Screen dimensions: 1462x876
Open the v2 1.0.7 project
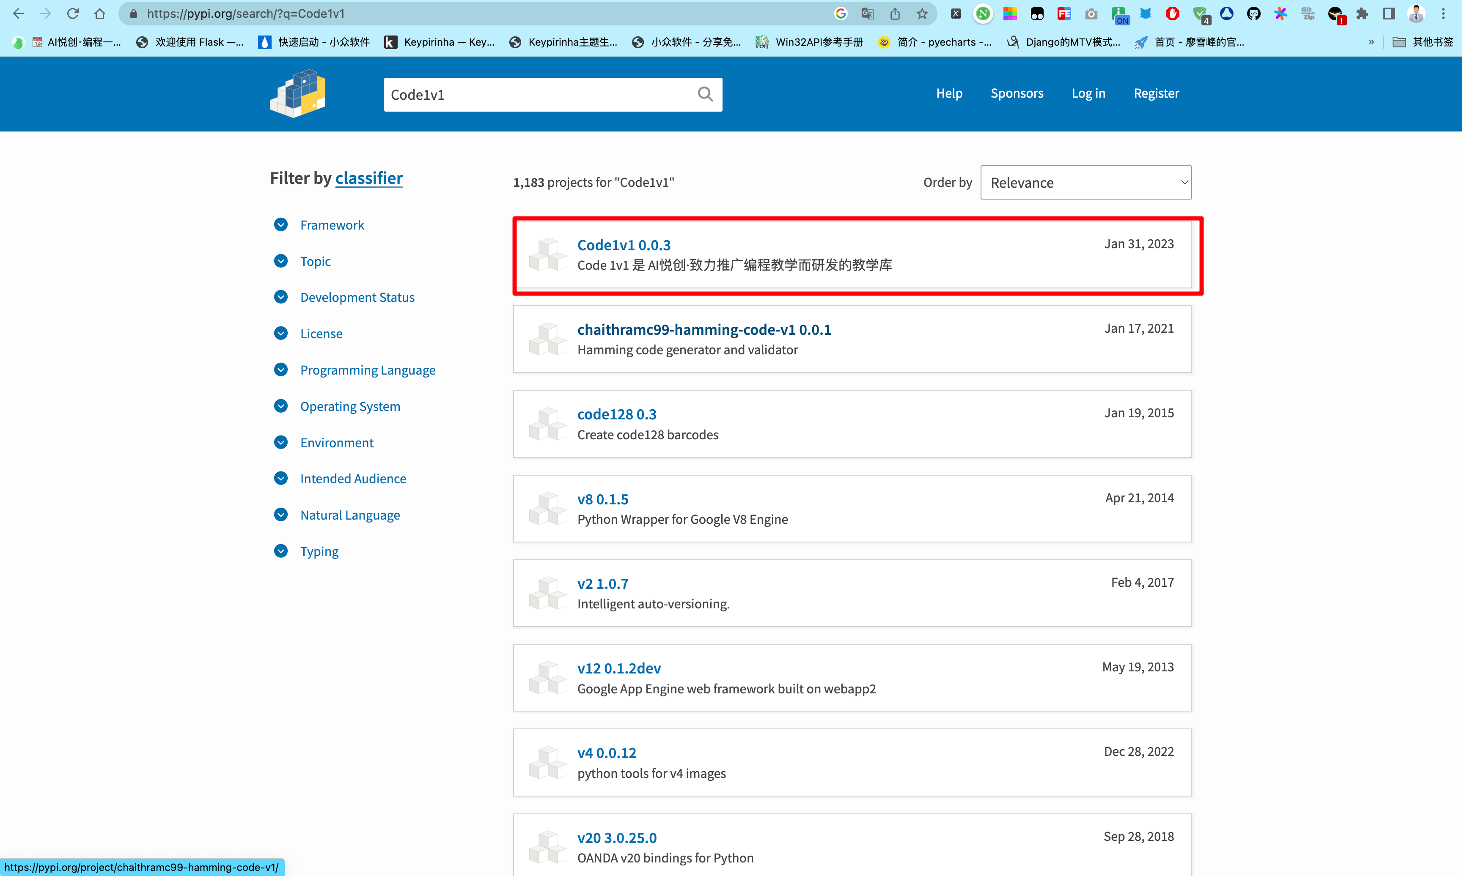602,583
